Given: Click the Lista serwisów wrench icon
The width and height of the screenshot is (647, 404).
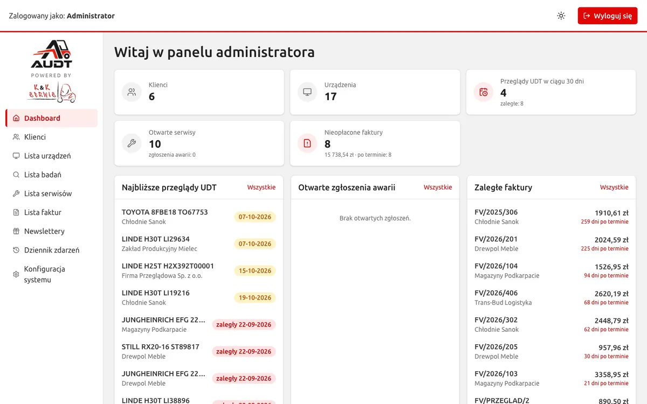Looking at the screenshot, I should (x=16, y=193).
